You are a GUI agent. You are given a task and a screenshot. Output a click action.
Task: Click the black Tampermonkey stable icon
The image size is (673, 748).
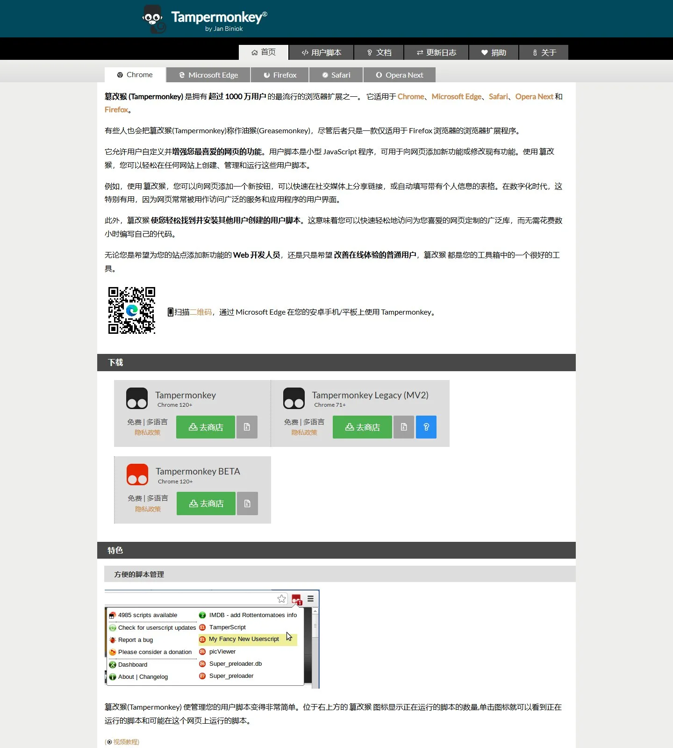(x=137, y=398)
